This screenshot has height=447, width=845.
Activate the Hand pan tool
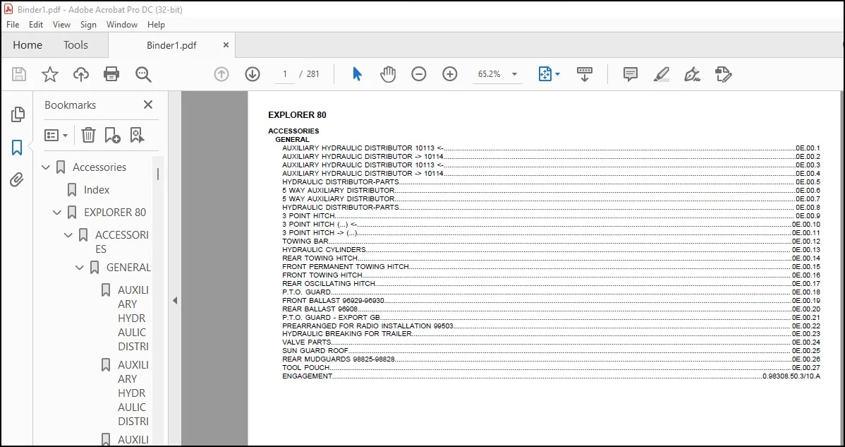(387, 74)
